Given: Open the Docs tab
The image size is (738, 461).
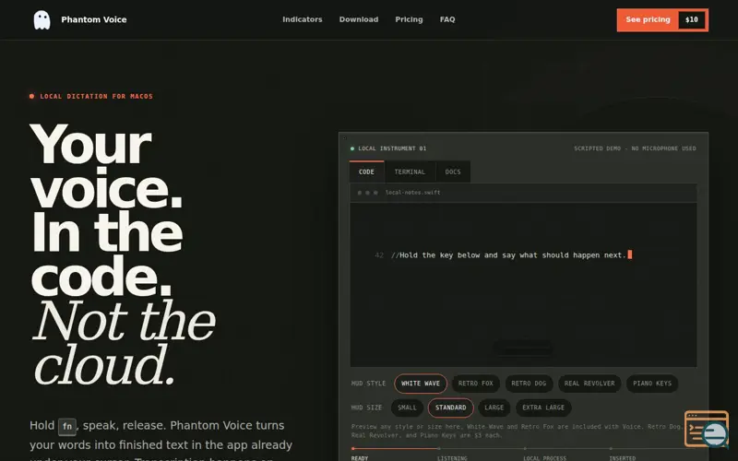Looking at the screenshot, I should coord(453,171).
